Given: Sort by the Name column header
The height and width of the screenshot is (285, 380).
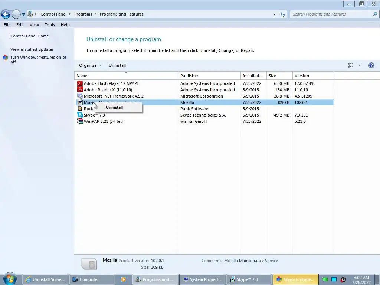Looking at the screenshot, I should 126,76.
